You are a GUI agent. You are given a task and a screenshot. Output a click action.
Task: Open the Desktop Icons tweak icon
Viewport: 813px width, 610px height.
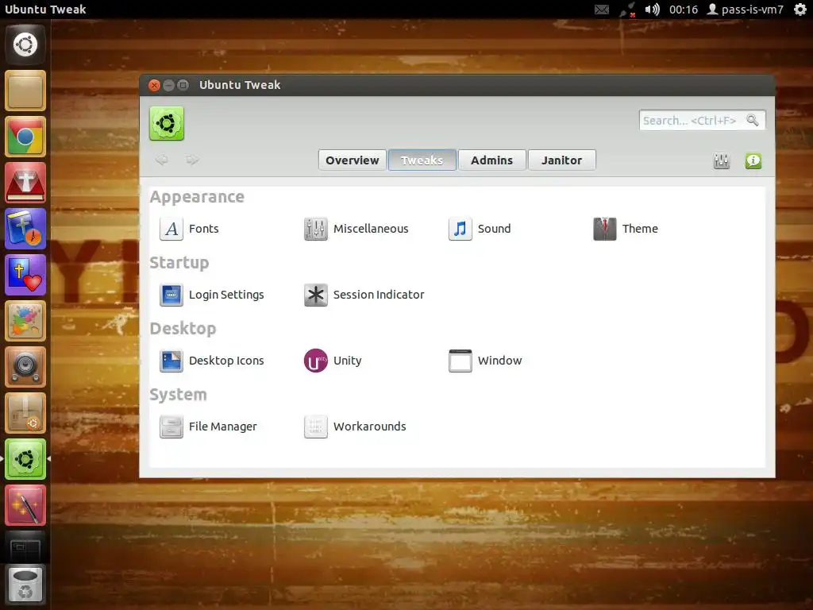[171, 361]
